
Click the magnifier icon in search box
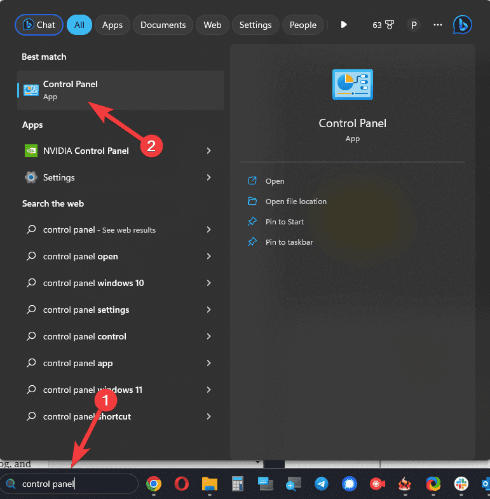(x=11, y=484)
